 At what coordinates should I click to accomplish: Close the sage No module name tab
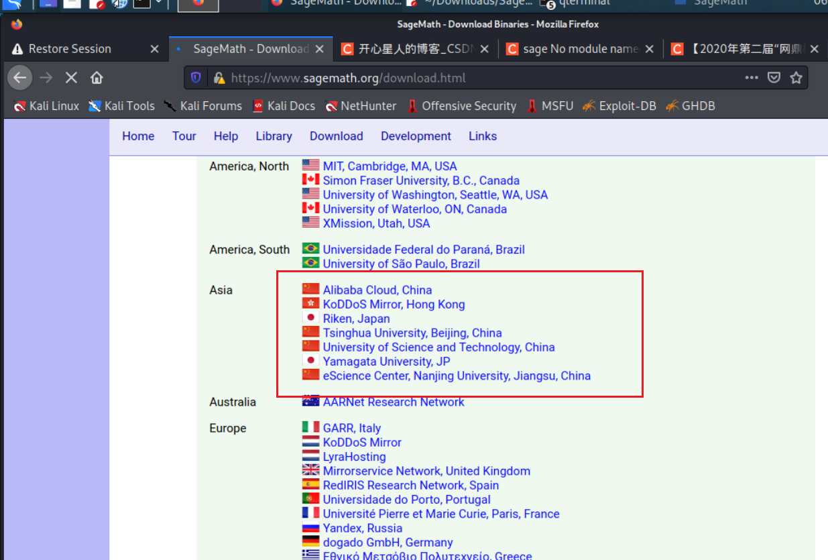tap(650, 49)
